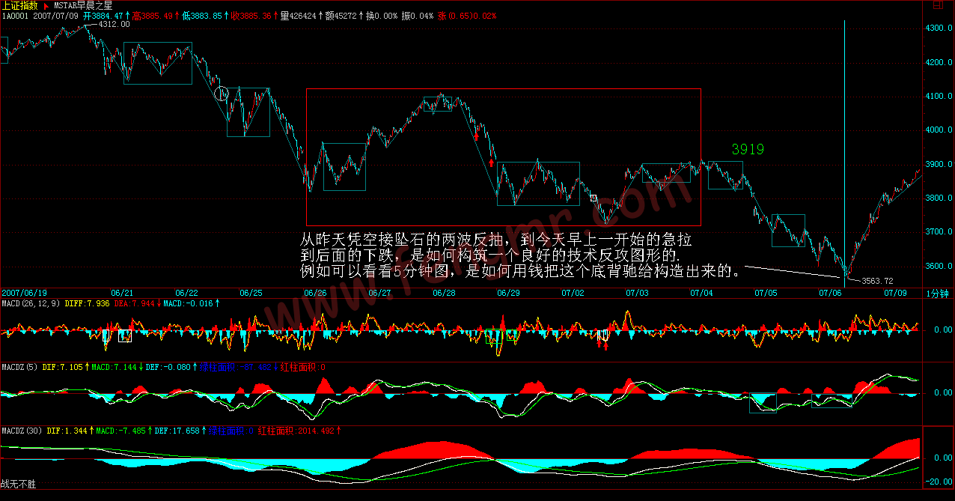Click the green 3919 annotation
Screen dimensions: 955x501
[x=748, y=150]
